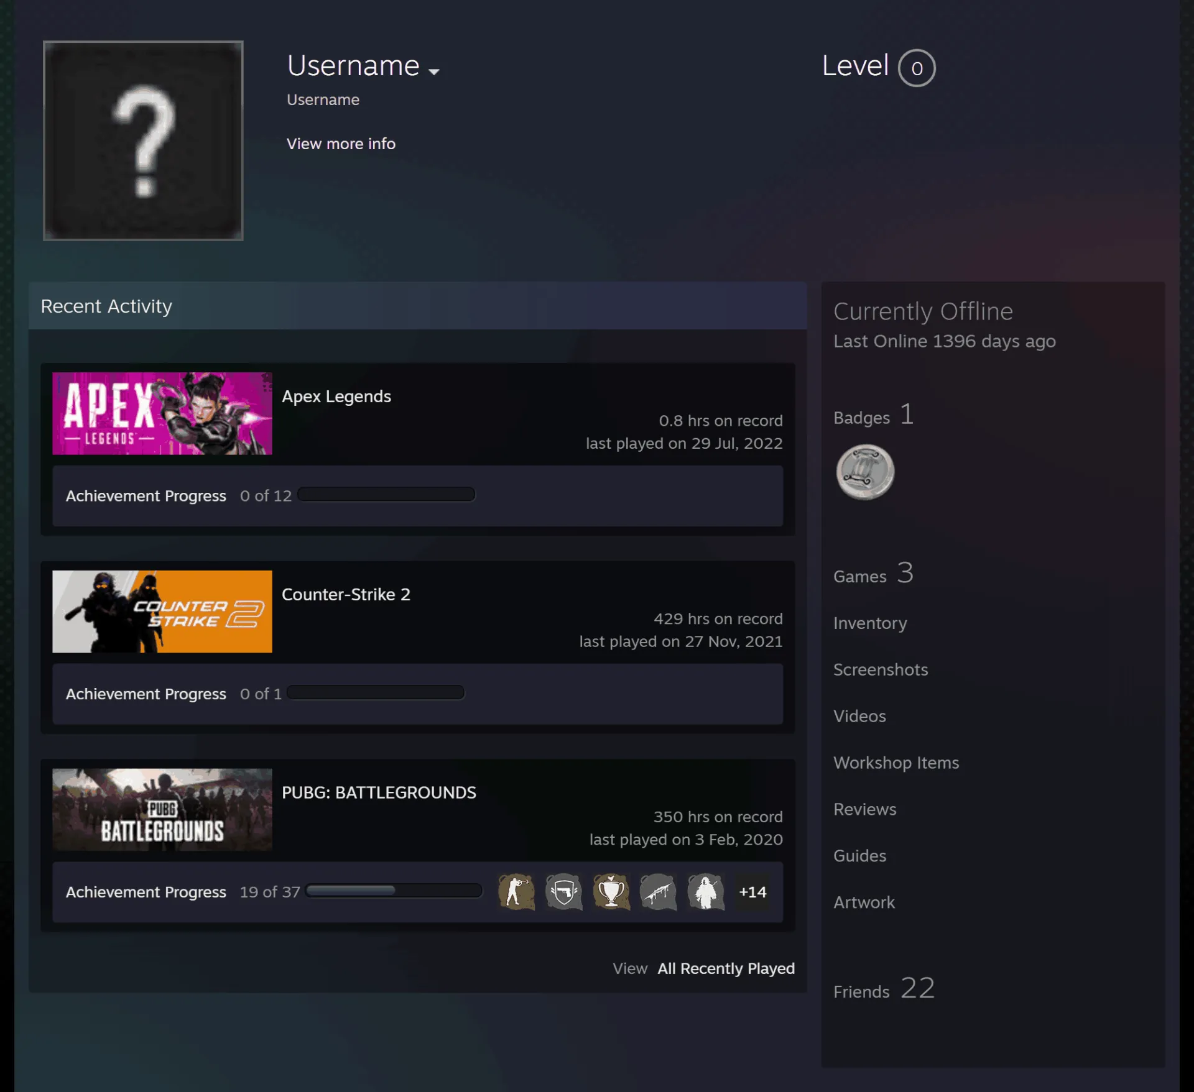Click the '19 of 37' achievement count
The image size is (1194, 1092).
coord(270,892)
